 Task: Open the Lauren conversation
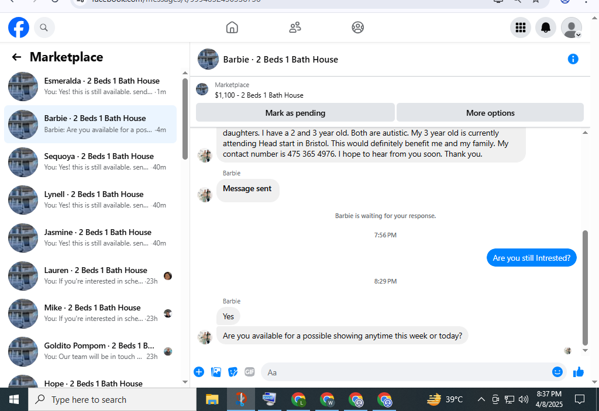(90, 276)
